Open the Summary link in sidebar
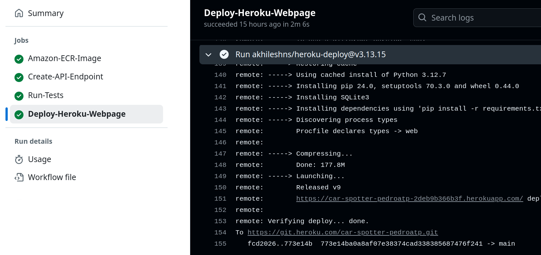The width and height of the screenshot is (541, 255). coord(46,13)
